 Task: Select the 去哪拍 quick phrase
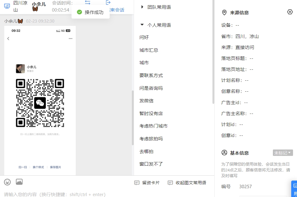(146, 152)
